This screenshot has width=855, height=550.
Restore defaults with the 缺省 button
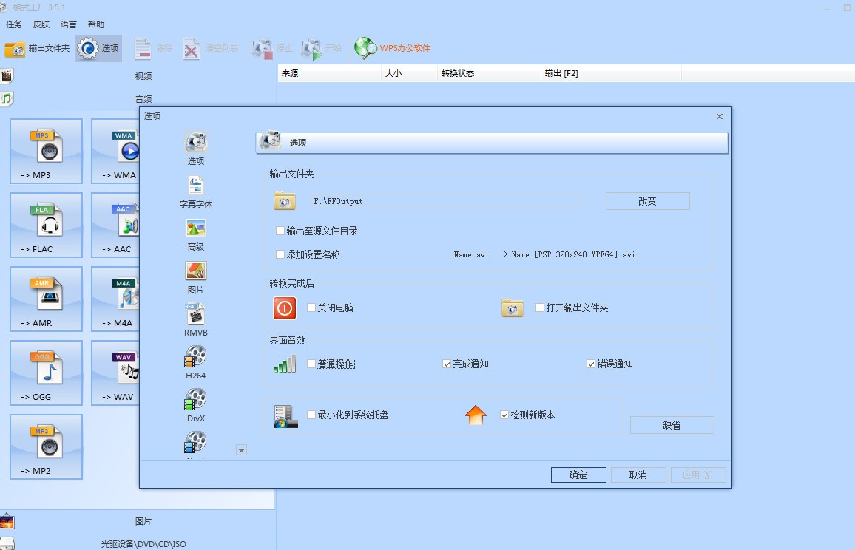click(x=672, y=425)
